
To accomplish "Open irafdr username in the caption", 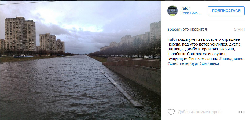I will coord(172,39).
